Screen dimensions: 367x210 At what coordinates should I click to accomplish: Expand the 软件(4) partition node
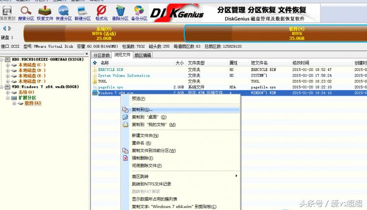point(14,104)
